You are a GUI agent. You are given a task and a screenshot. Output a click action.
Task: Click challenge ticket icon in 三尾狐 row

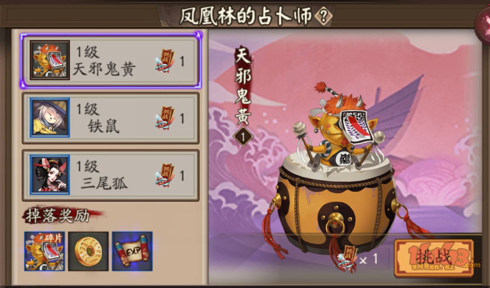tap(165, 175)
